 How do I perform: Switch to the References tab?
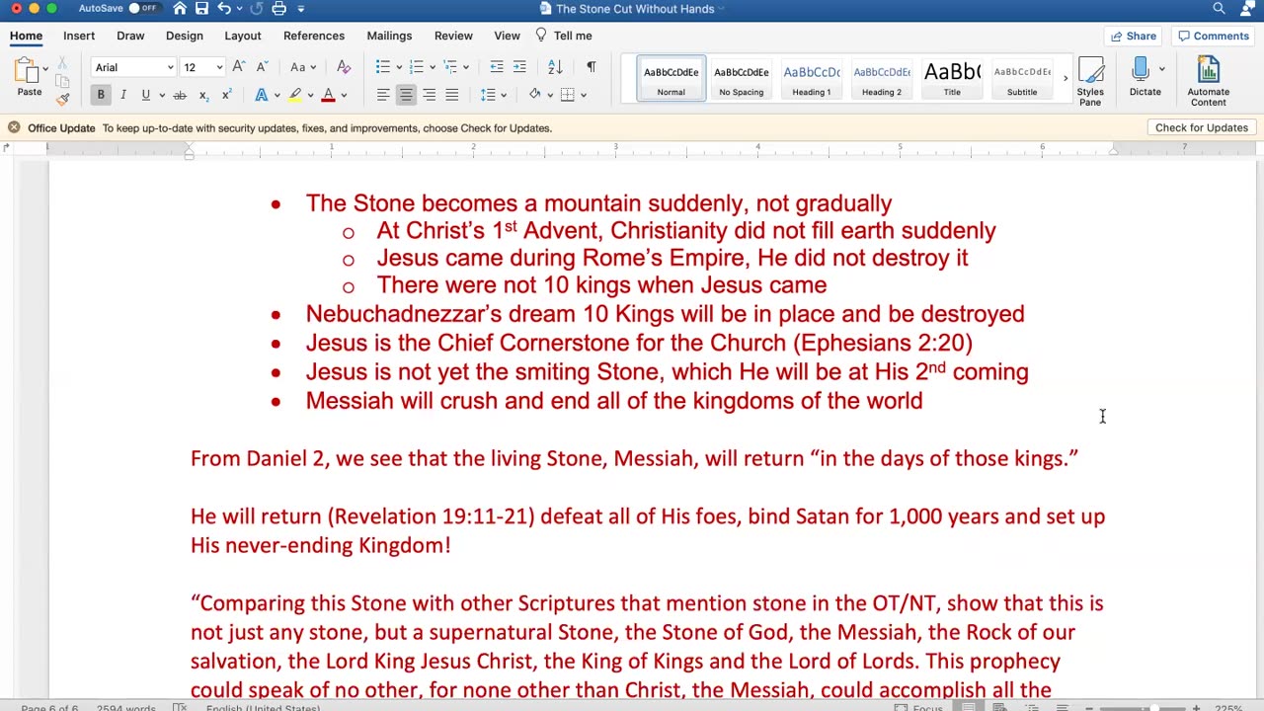point(314,36)
